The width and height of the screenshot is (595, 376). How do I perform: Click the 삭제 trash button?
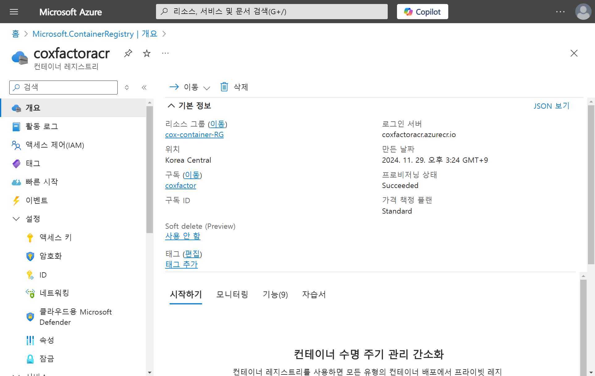point(234,87)
